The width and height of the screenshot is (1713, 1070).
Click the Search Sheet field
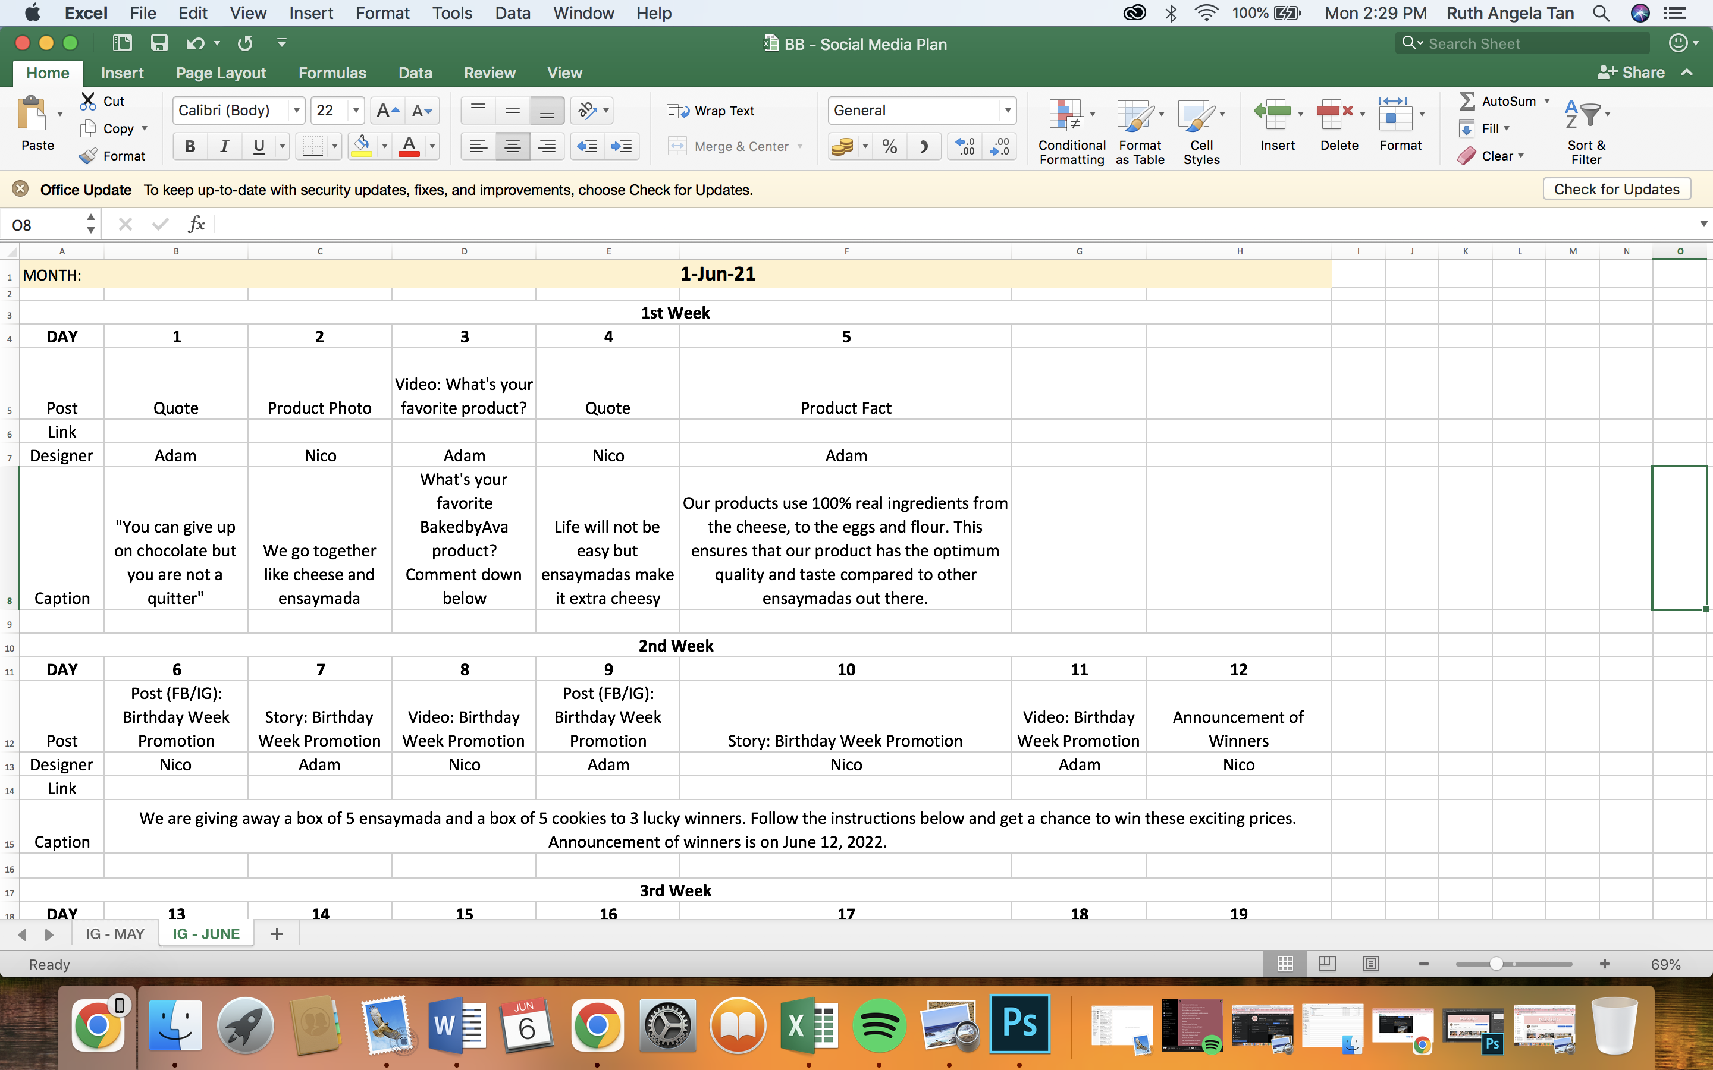pyautogui.click(x=1522, y=43)
